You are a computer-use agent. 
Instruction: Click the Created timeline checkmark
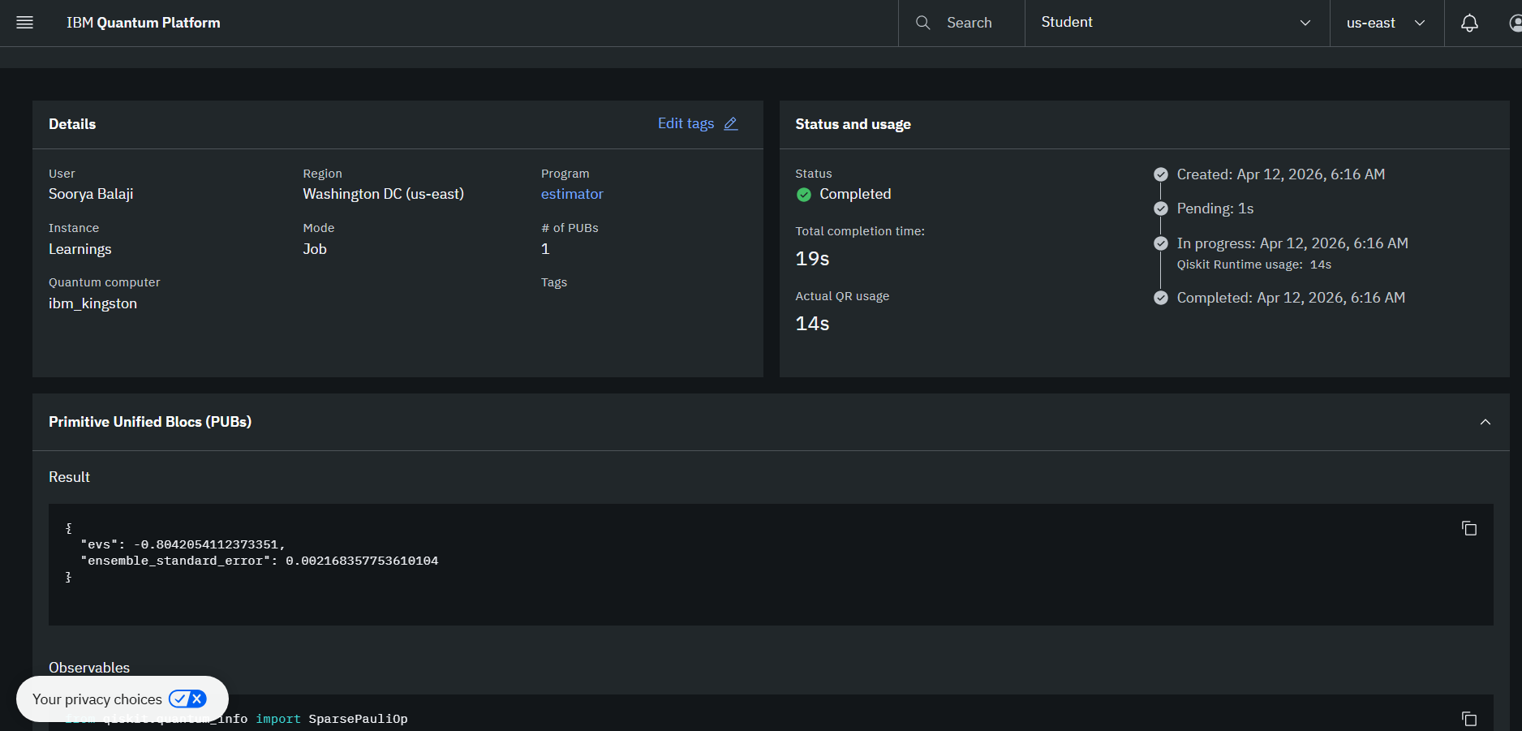coord(1161,174)
